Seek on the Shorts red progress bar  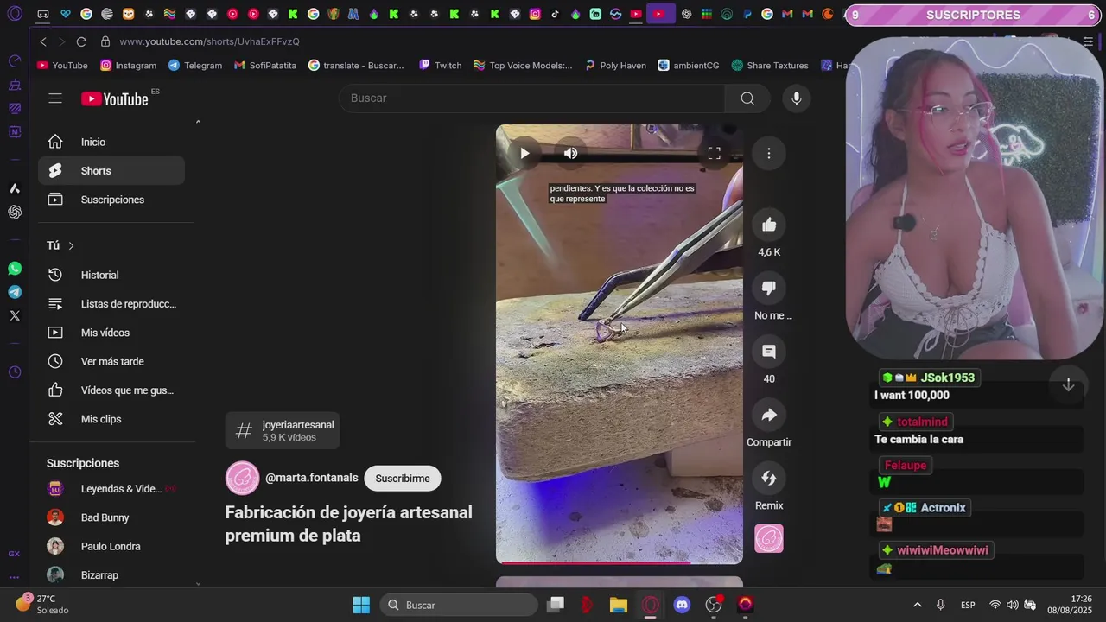(619, 562)
